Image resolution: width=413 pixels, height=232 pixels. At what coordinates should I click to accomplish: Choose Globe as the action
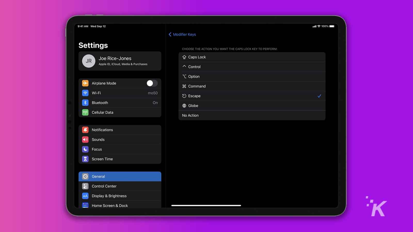point(252,106)
